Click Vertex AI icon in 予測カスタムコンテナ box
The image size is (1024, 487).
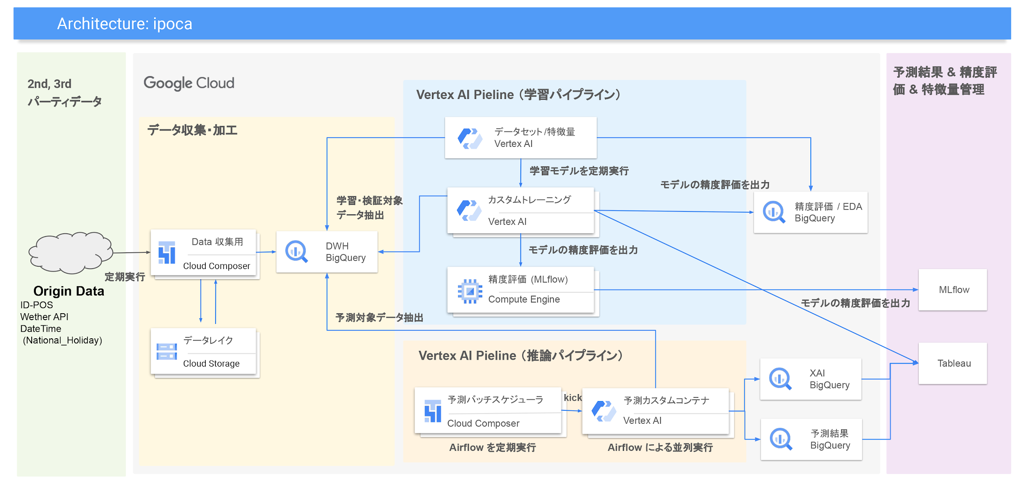604,411
